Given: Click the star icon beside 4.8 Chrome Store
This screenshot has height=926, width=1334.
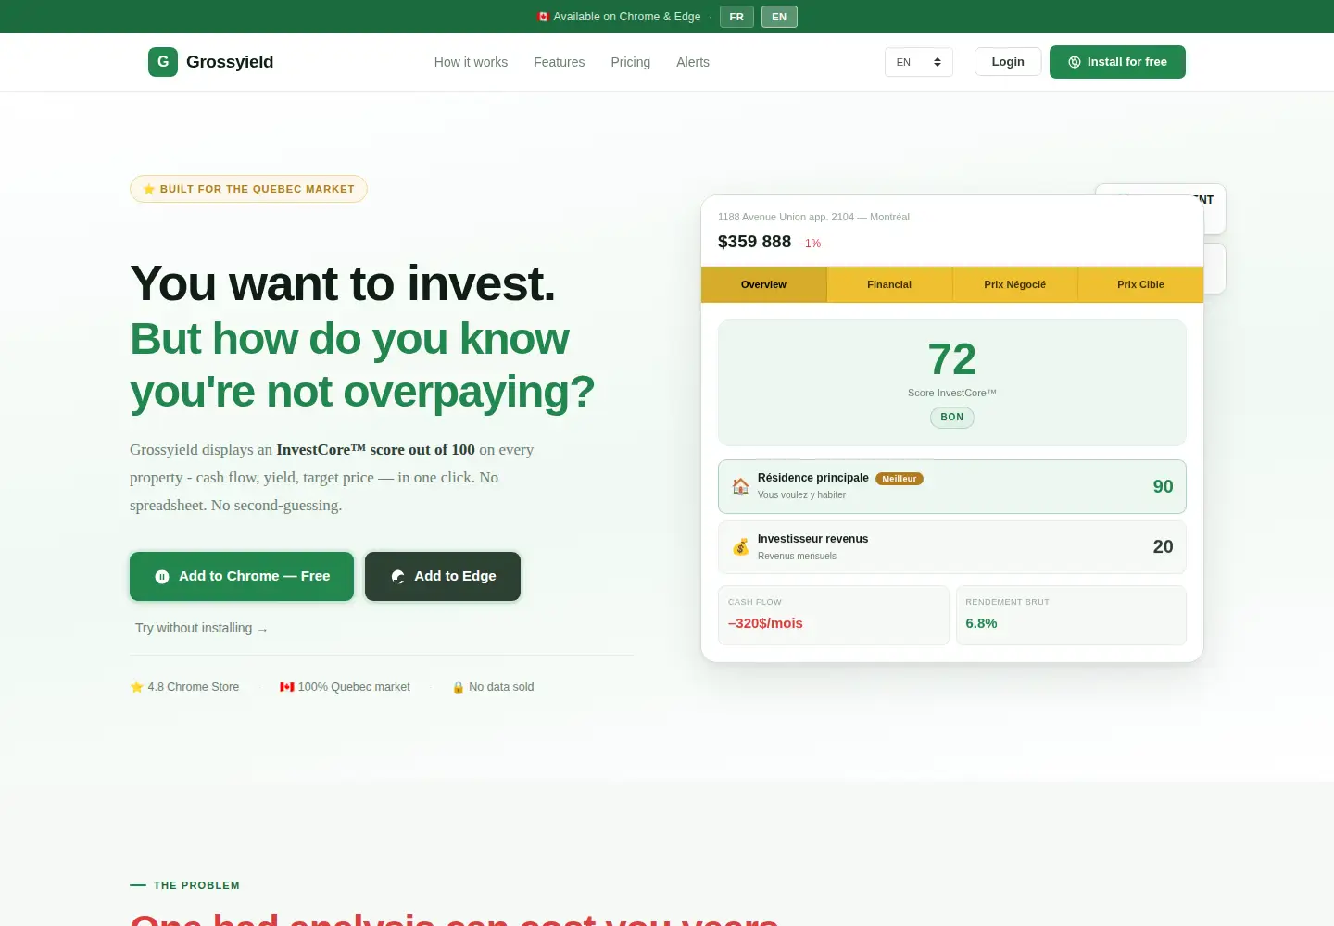Looking at the screenshot, I should (136, 687).
